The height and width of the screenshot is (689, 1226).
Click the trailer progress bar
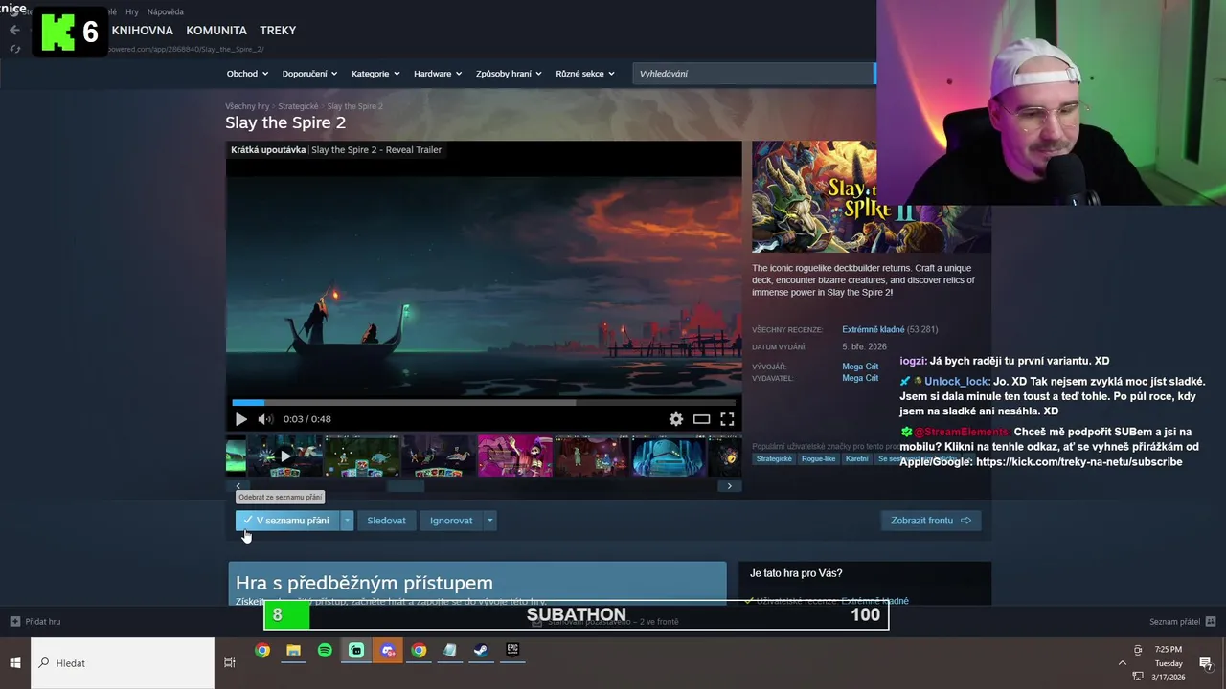tap(484, 403)
